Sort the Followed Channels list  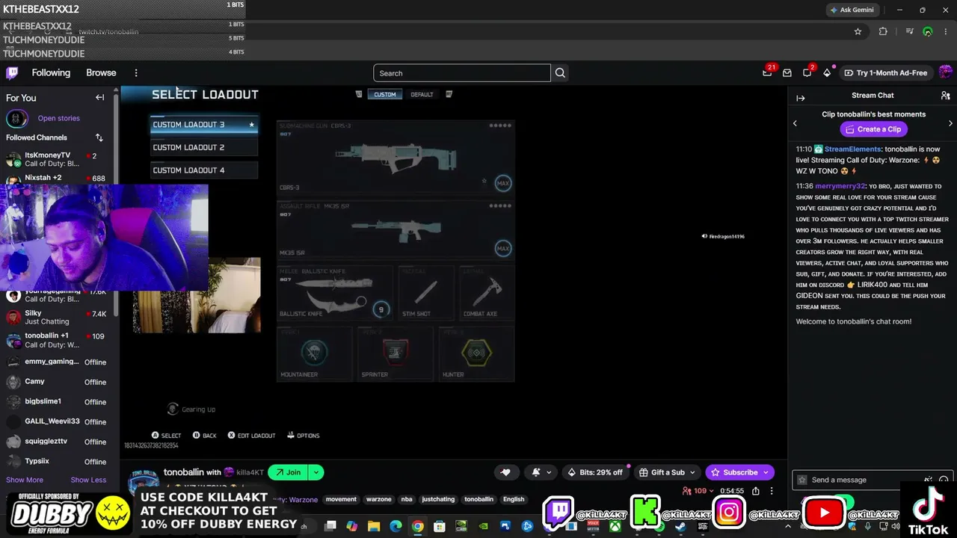[99, 137]
